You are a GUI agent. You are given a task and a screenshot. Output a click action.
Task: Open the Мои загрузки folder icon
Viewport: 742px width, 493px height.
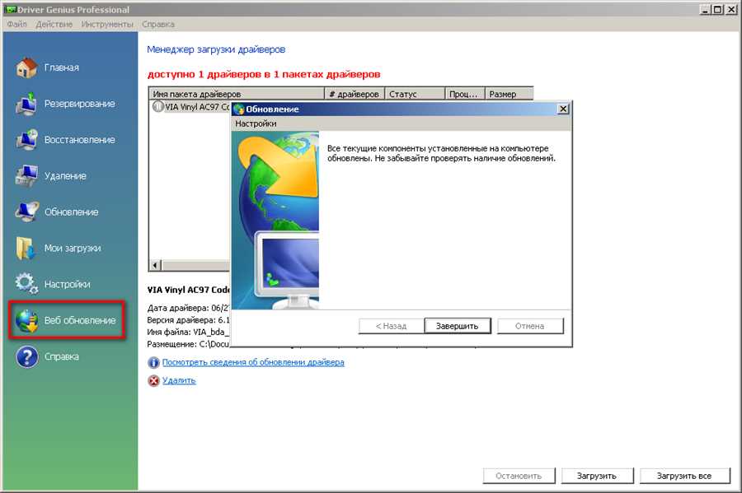coord(26,248)
